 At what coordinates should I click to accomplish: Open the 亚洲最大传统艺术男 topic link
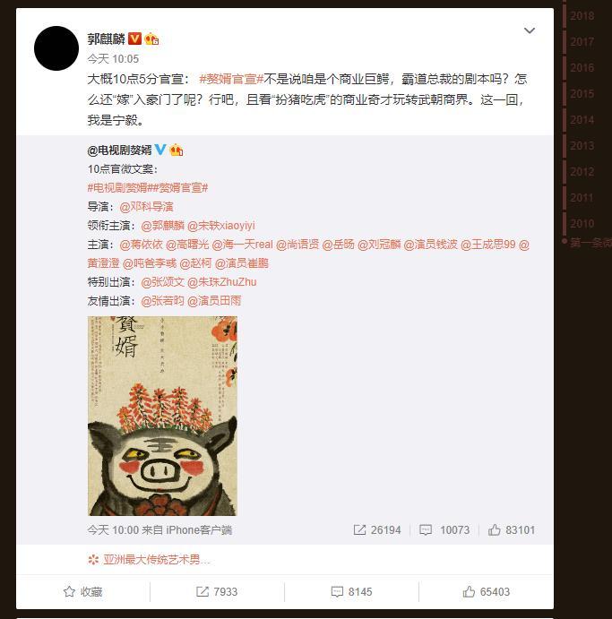tap(156, 559)
